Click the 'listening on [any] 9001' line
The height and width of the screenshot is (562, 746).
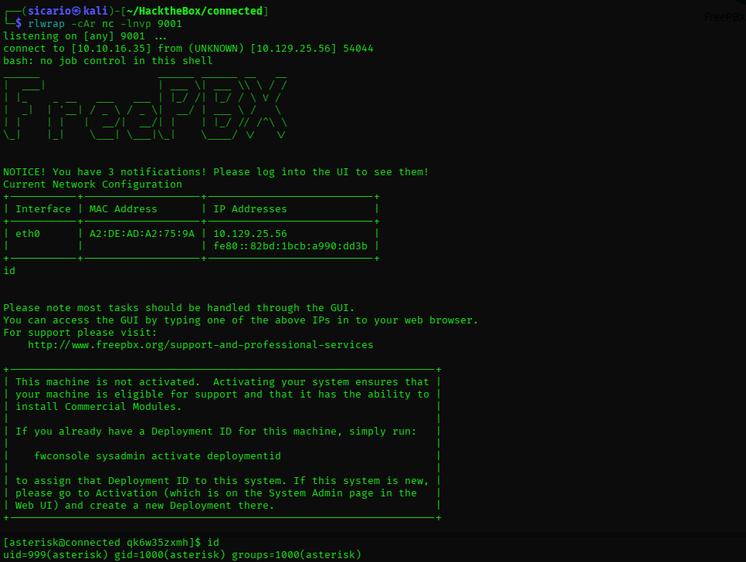click(85, 36)
